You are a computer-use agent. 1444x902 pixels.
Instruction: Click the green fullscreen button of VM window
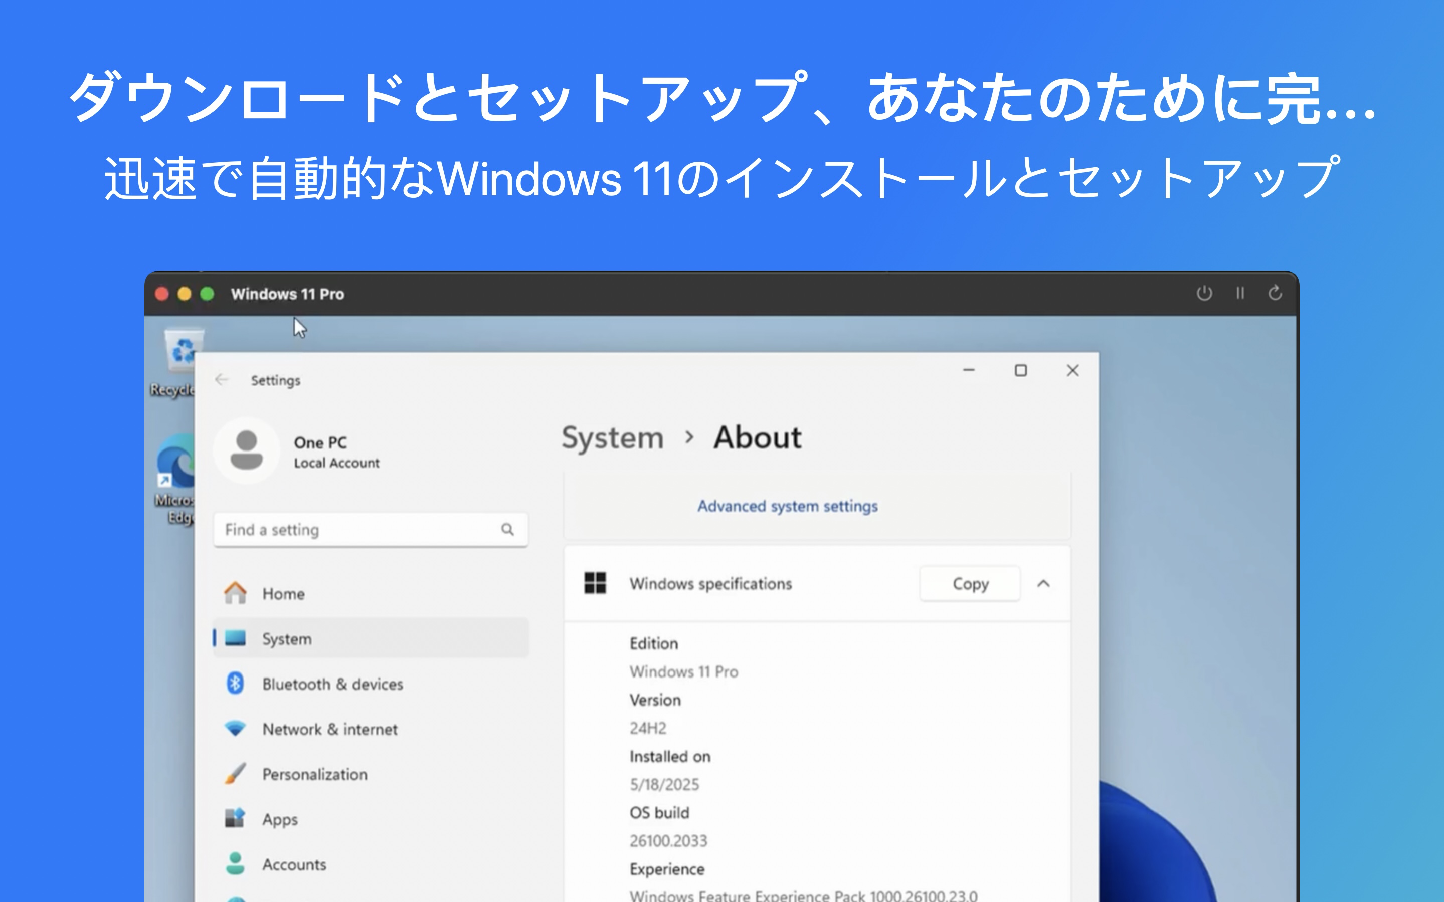pyautogui.click(x=207, y=294)
